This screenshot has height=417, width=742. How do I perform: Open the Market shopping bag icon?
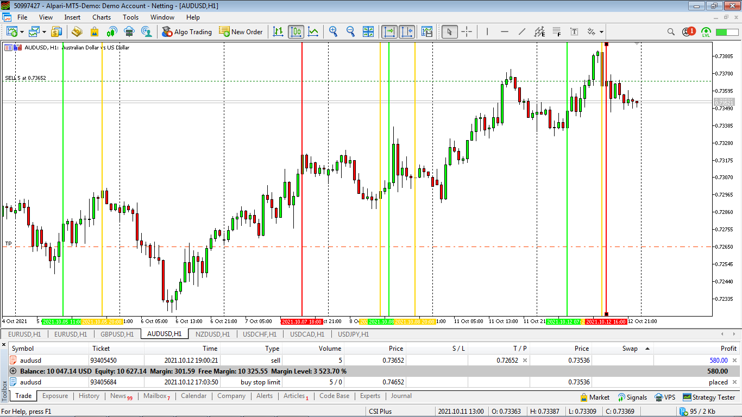click(x=95, y=31)
